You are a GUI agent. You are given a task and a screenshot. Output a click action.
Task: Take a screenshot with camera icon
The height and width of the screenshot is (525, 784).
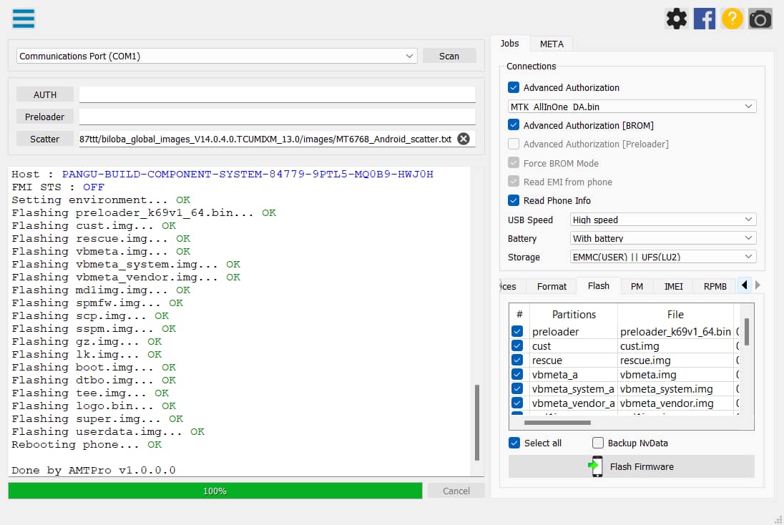(x=760, y=19)
